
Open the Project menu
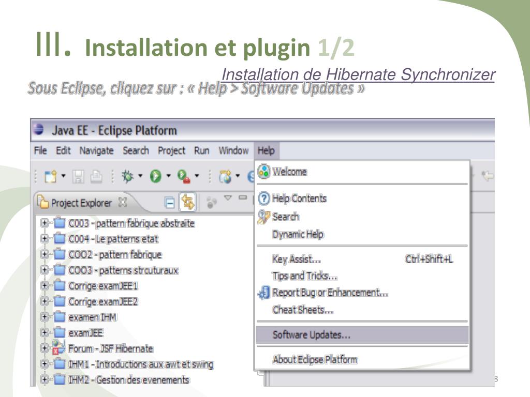(x=171, y=150)
